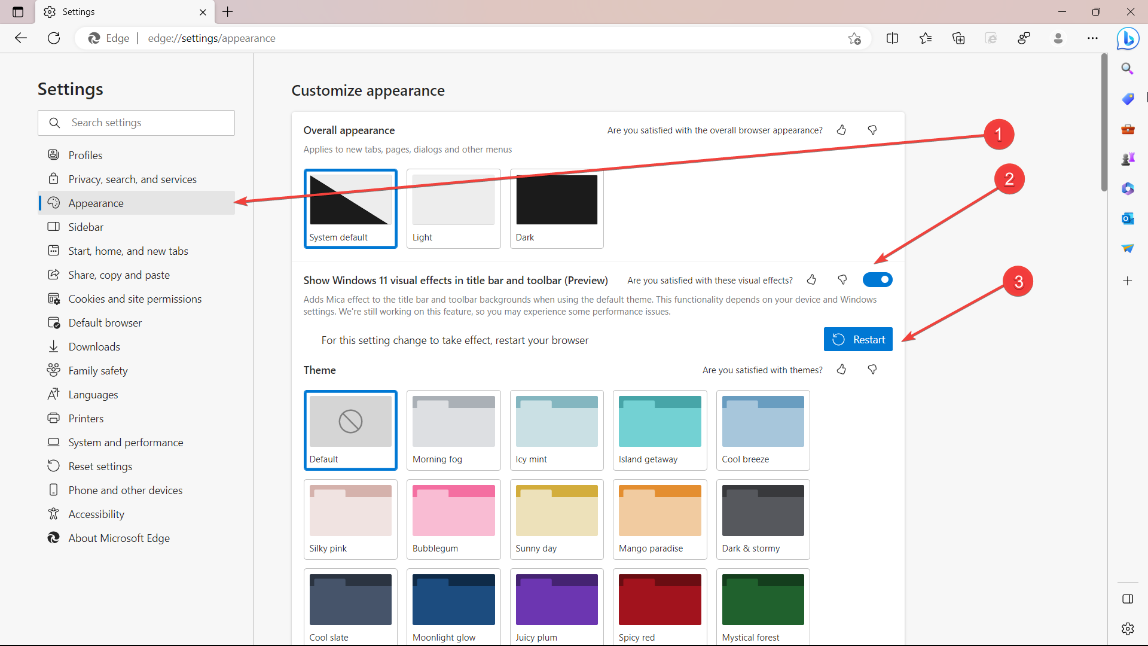The image size is (1148, 646).
Task: Select the Dark overall appearance option
Action: pyautogui.click(x=556, y=208)
